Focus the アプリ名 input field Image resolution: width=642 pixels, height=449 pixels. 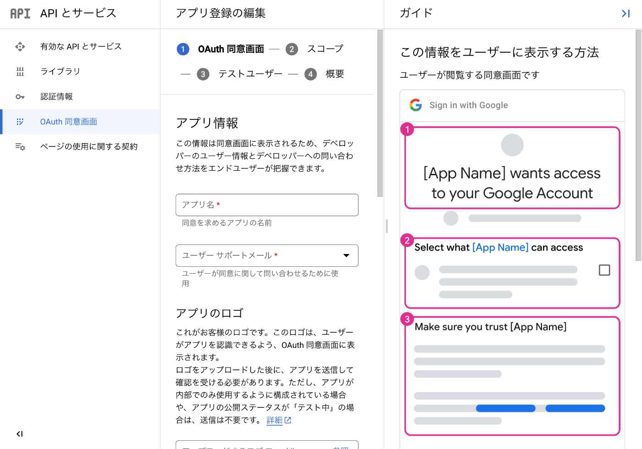pyautogui.click(x=267, y=205)
